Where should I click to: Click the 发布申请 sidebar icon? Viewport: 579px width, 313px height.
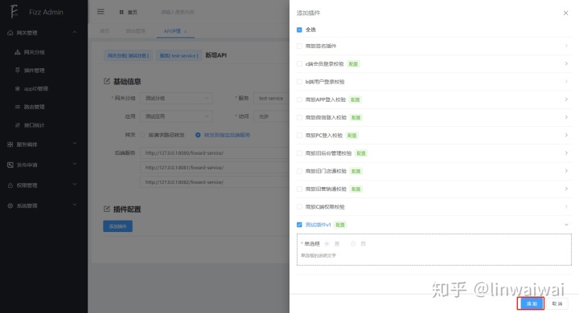pos(10,165)
